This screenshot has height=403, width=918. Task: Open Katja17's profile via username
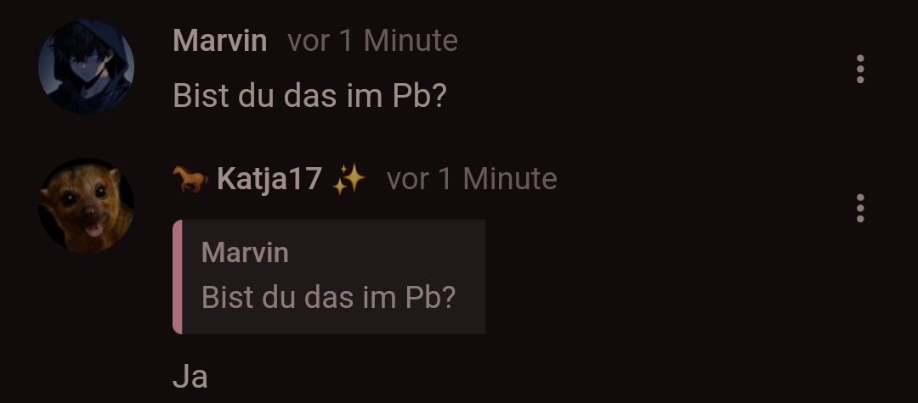pos(269,179)
